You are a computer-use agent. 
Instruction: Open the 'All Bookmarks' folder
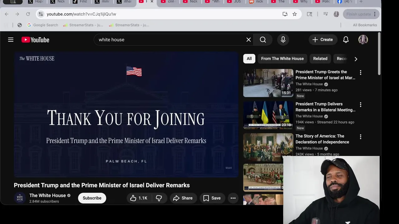point(365,25)
